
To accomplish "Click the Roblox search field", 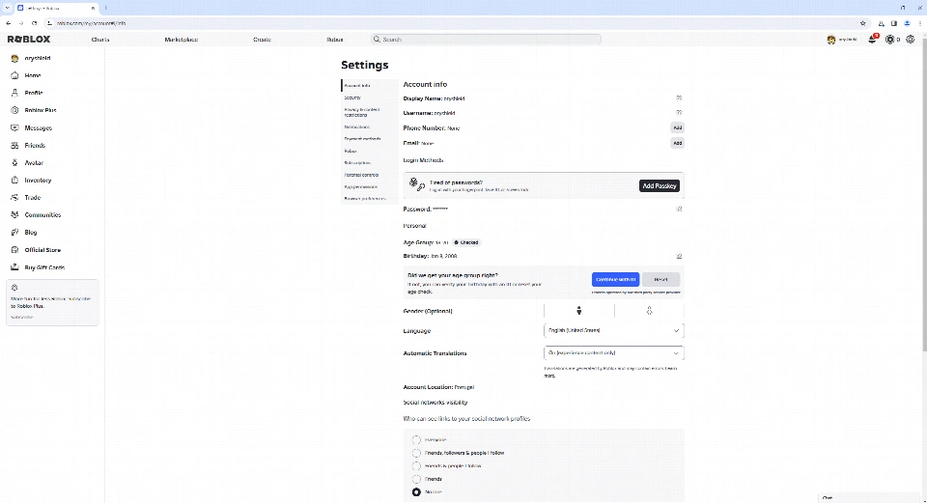I will pos(486,40).
